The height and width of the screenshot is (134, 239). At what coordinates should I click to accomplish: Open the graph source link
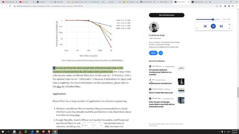[95, 60]
